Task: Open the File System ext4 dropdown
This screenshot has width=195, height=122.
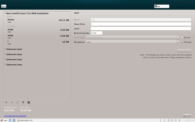Action: pos(132,42)
